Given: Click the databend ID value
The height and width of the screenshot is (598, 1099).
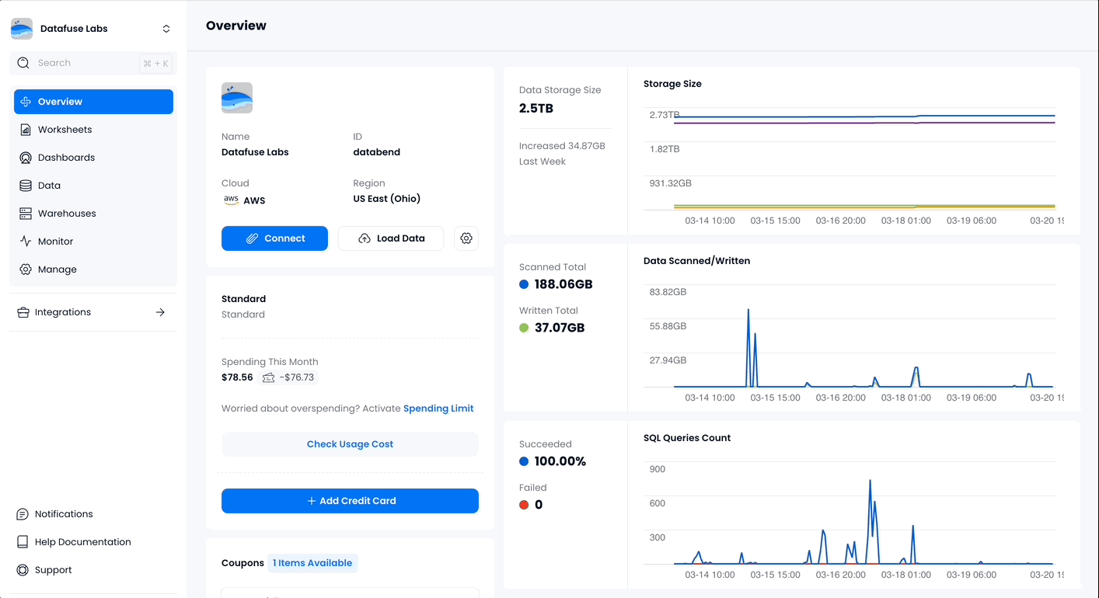Looking at the screenshot, I should [377, 152].
